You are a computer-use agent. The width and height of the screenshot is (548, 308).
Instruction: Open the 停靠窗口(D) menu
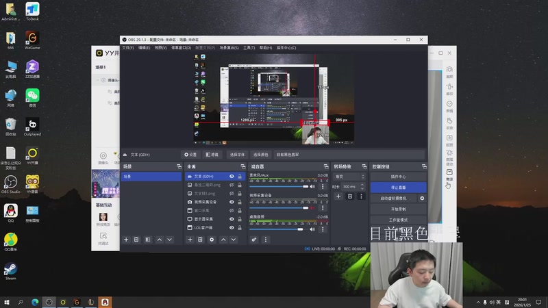181,48
